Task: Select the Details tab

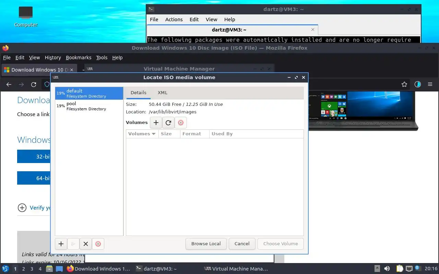Action: click(138, 93)
